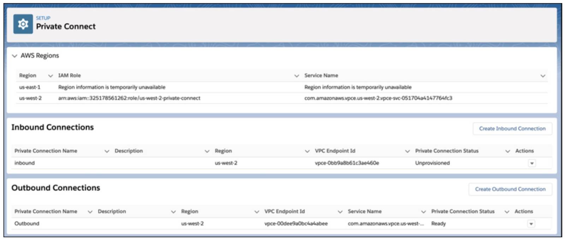Image resolution: width=565 pixels, height=239 pixels.
Task: Open the Outbound connection row actions menu
Action: 531,224
